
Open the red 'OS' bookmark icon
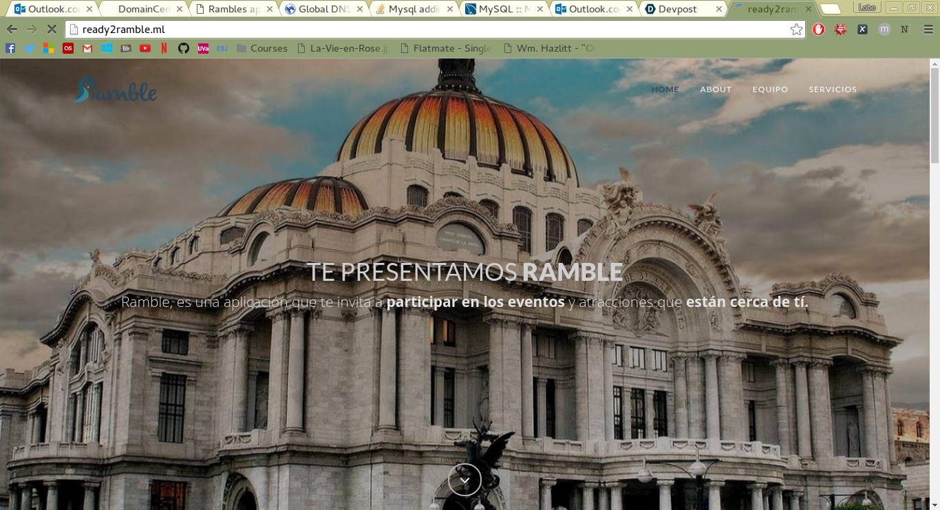pyautogui.click(x=67, y=48)
